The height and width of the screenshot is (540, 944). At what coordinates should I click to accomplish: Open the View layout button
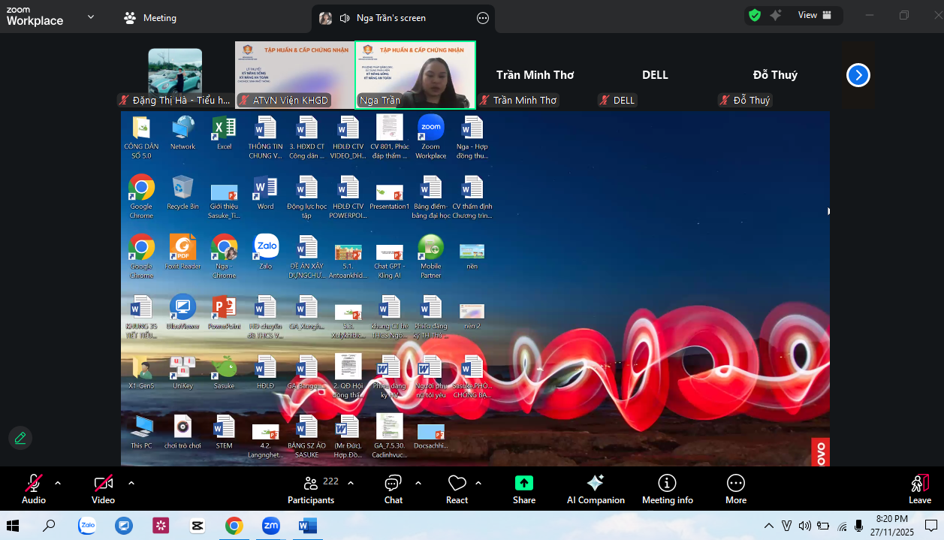(x=815, y=15)
